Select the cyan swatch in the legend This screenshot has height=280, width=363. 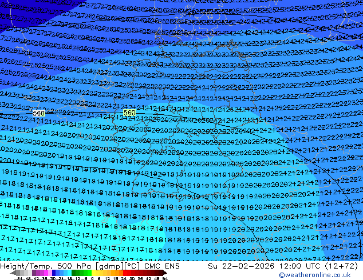(x=69, y=273)
